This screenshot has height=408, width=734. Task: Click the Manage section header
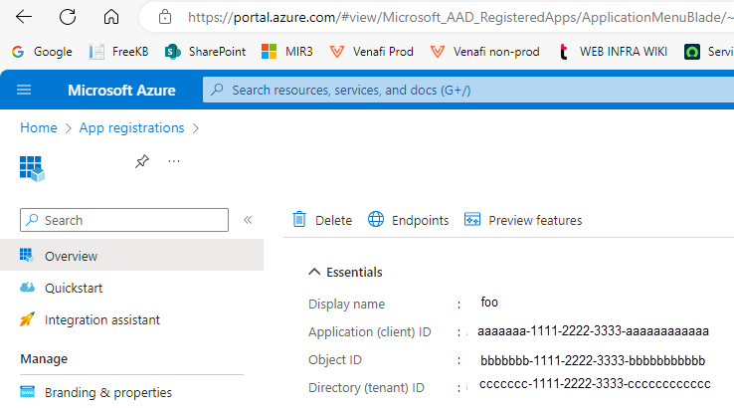[44, 359]
